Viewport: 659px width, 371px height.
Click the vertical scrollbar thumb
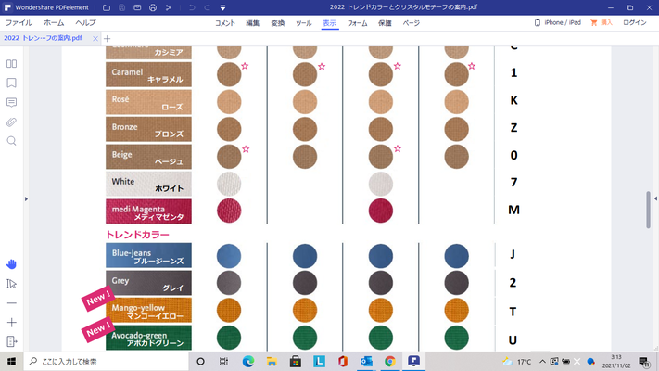[x=648, y=210]
